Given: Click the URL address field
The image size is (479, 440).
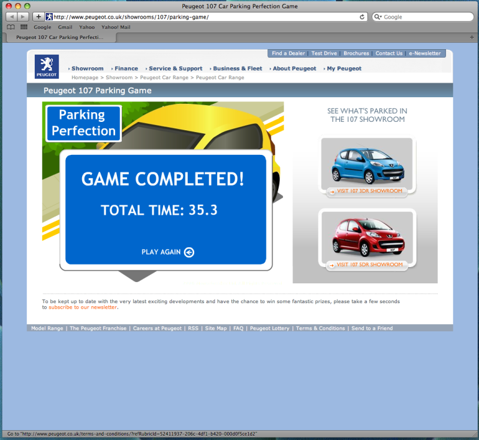Looking at the screenshot, I should pos(206,17).
